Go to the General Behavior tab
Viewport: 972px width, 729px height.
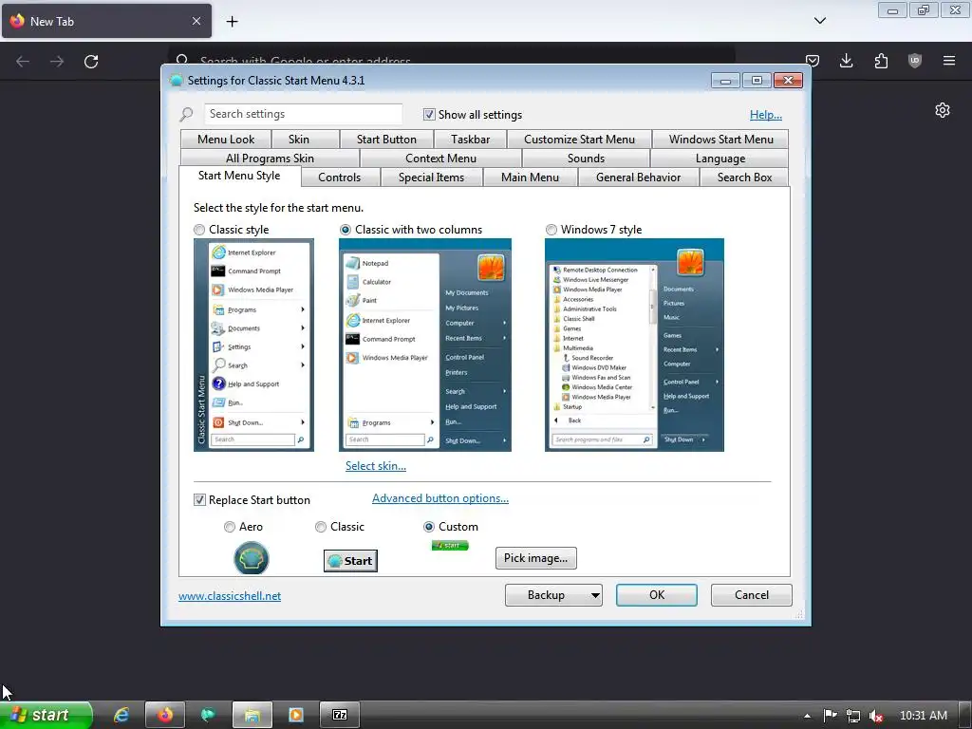click(x=638, y=178)
